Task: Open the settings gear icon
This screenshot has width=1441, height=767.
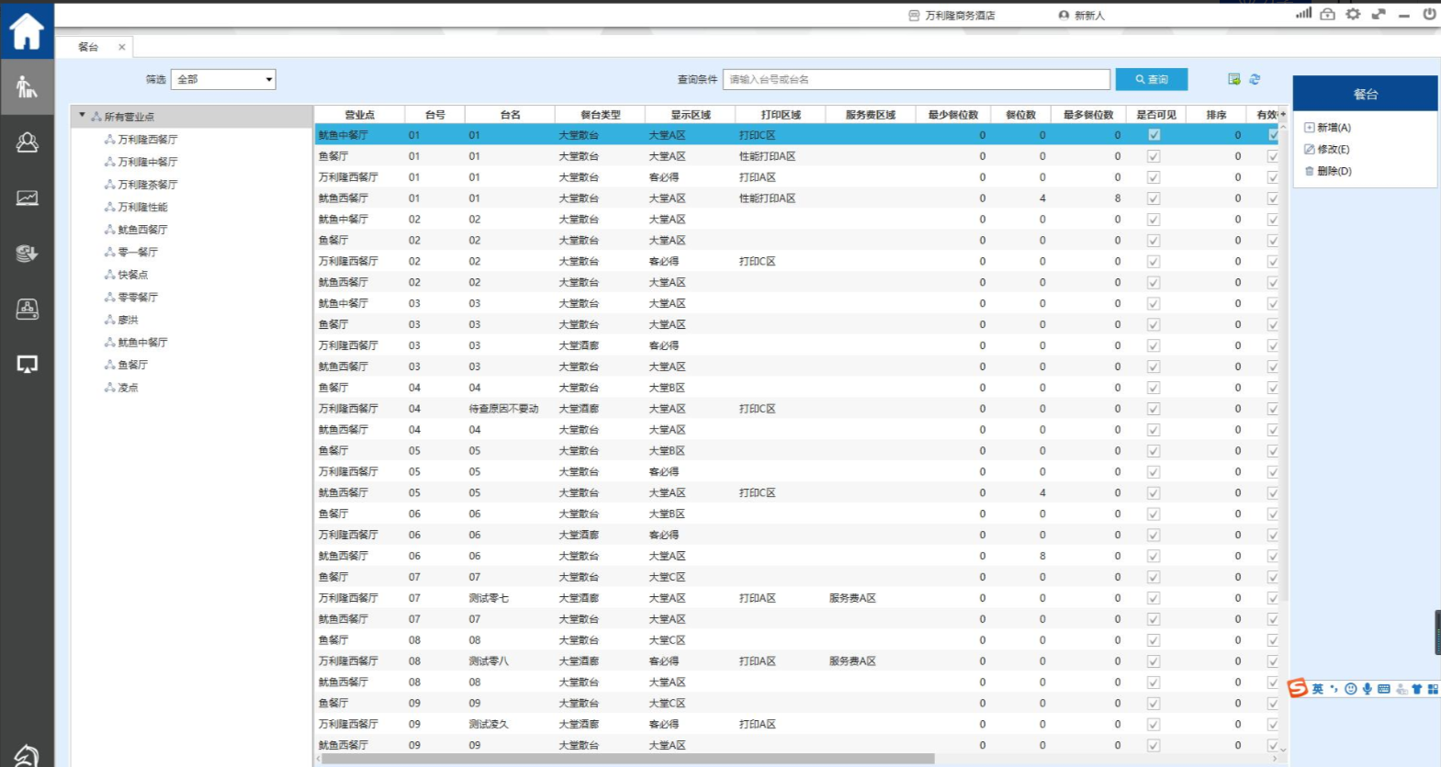Action: [1353, 15]
